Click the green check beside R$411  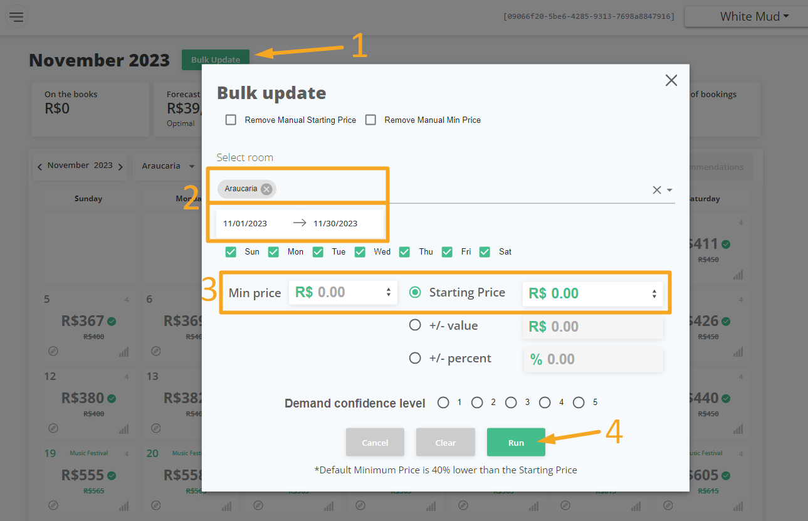(725, 245)
